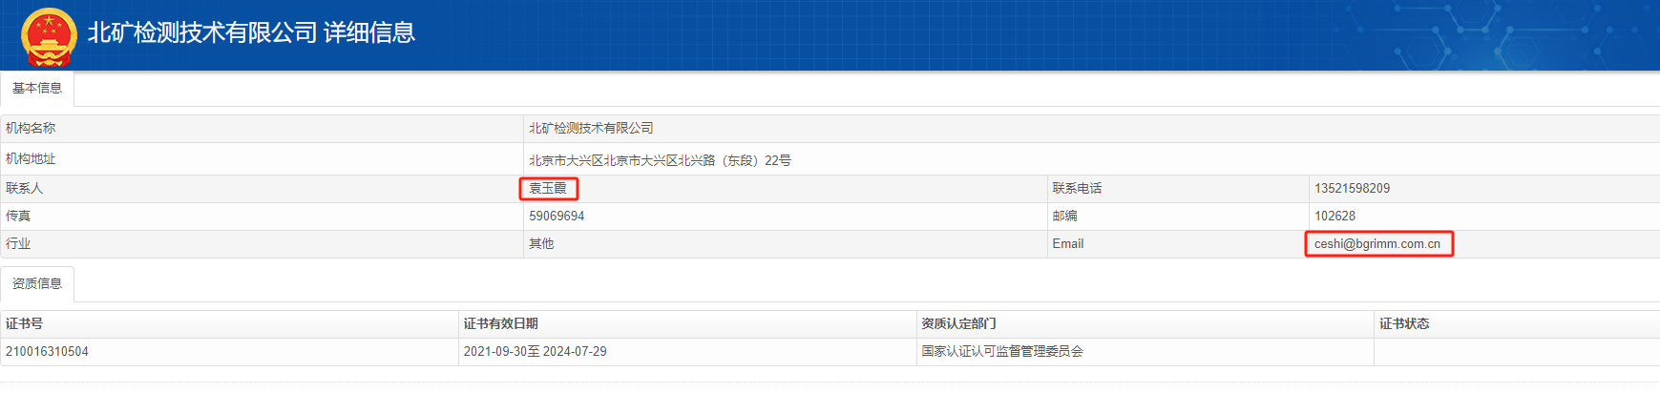
Task: Click the 行业 label cell
Action: 262,243
